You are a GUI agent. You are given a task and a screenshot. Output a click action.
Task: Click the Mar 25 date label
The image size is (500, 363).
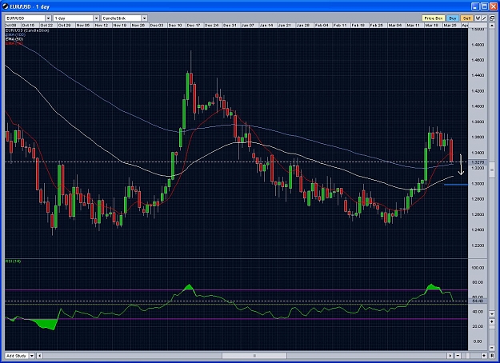(x=450, y=25)
